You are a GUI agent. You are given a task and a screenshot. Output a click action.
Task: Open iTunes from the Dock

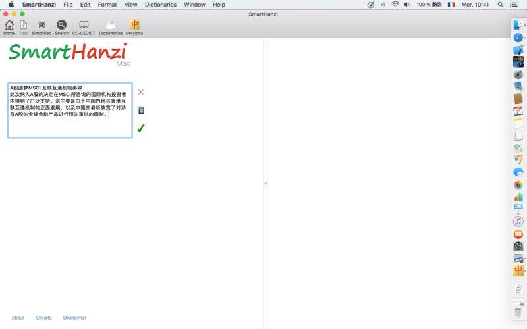pos(518,222)
